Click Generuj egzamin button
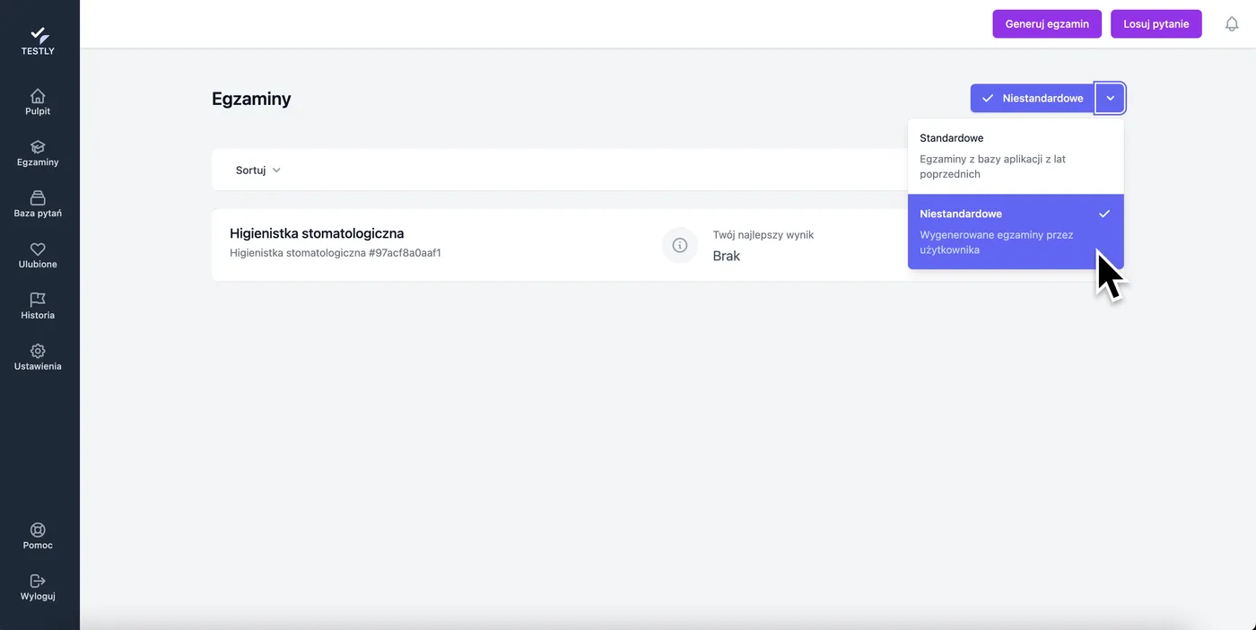The height and width of the screenshot is (630, 1256). 1047,24
